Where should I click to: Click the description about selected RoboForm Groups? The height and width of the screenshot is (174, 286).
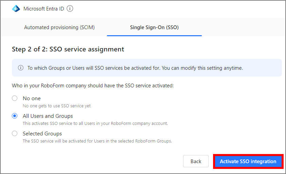tap(97, 141)
